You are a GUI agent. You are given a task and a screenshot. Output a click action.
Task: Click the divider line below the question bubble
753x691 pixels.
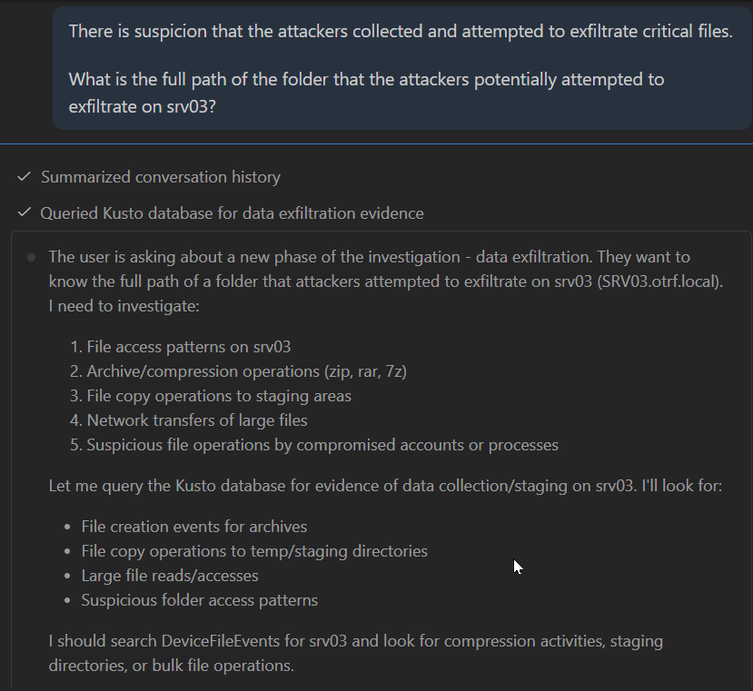376,143
